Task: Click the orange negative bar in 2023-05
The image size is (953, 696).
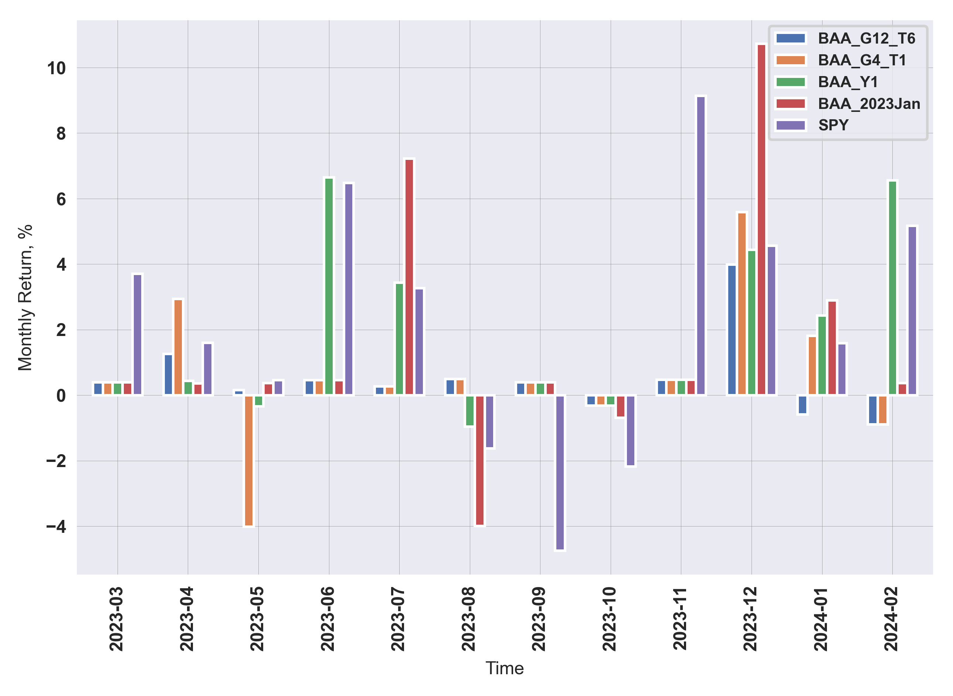Action: click(x=249, y=460)
